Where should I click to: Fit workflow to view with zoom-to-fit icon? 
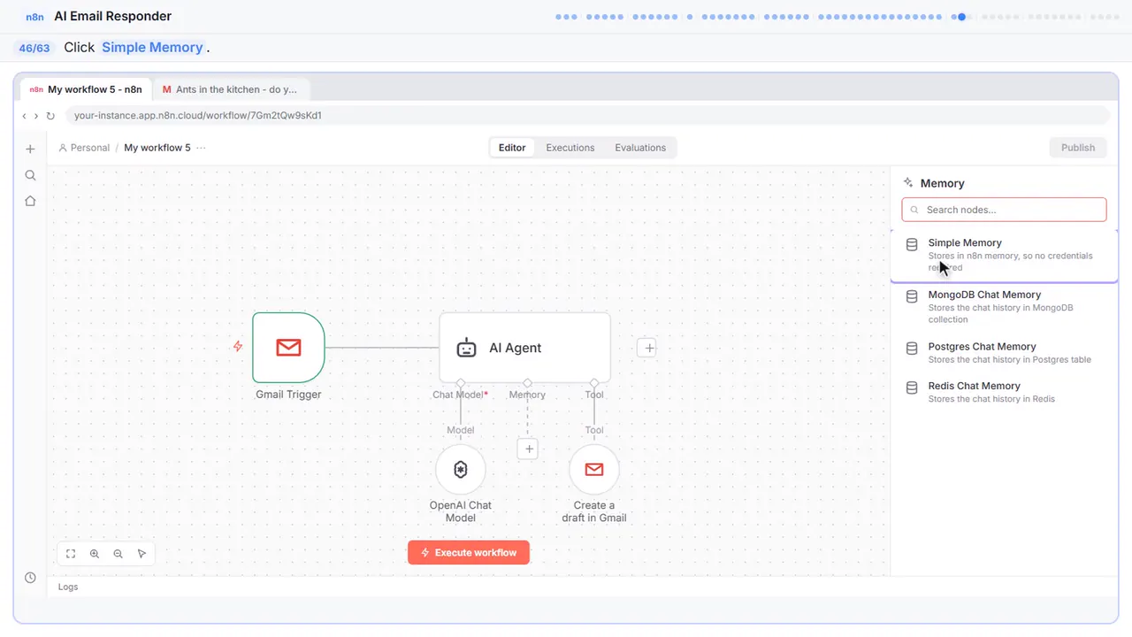click(71, 554)
